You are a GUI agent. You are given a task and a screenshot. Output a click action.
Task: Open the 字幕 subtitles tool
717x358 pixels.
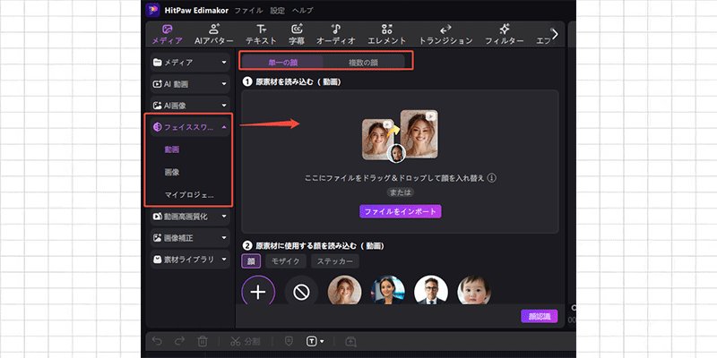297,35
